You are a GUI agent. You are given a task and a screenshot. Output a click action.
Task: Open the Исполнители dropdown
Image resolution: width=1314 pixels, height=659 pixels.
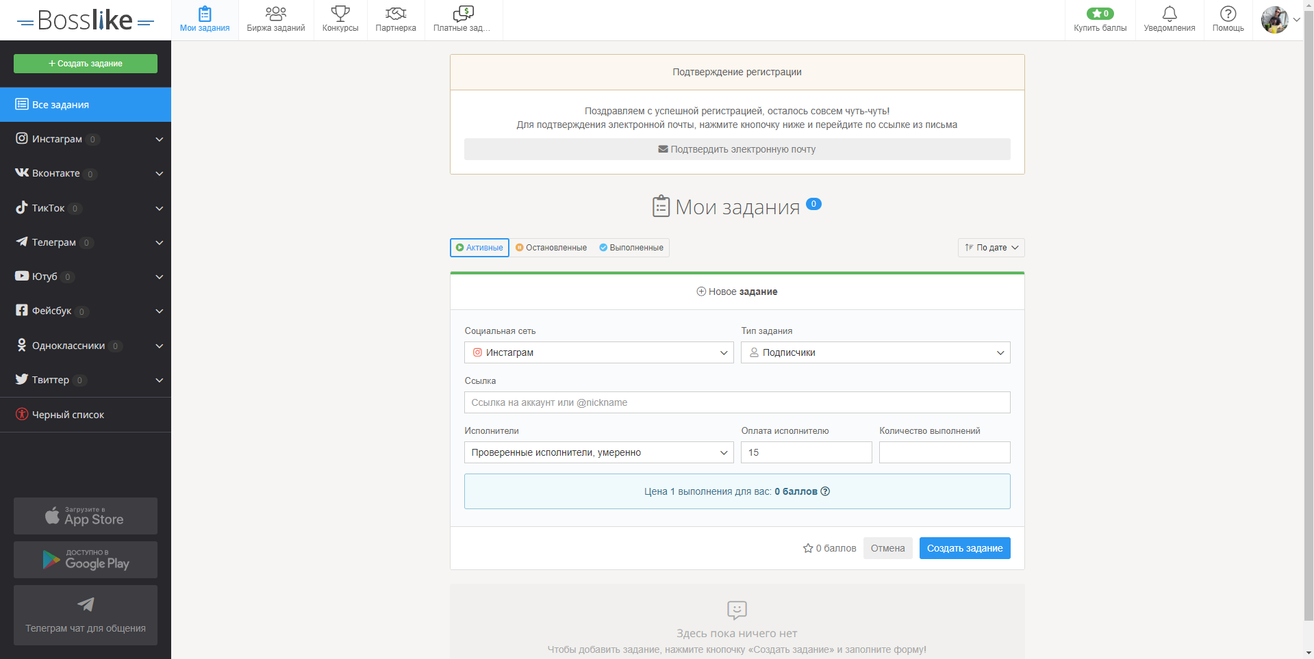click(599, 452)
